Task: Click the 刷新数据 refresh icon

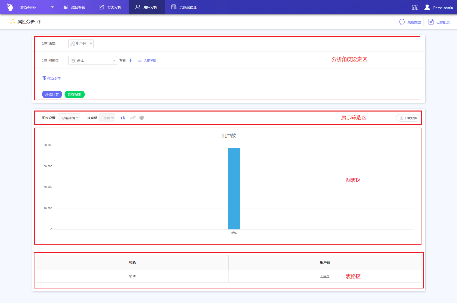Action: coord(402,22)
